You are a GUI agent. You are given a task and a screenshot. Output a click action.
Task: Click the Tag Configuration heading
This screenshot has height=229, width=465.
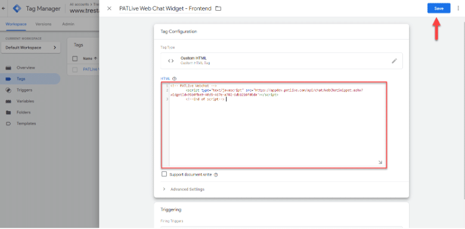pyautogui.click(x=179, y=32)
